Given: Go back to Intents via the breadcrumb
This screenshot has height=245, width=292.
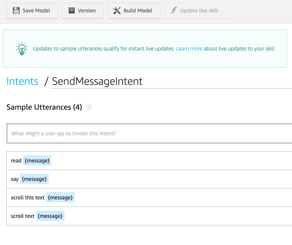Looking at the screenshot, I should 23,81.
